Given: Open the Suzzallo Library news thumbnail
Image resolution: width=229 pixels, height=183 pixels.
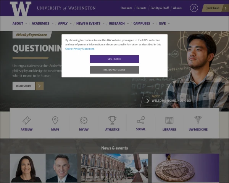Looking at the screenshot, I should tap(114, 168).
